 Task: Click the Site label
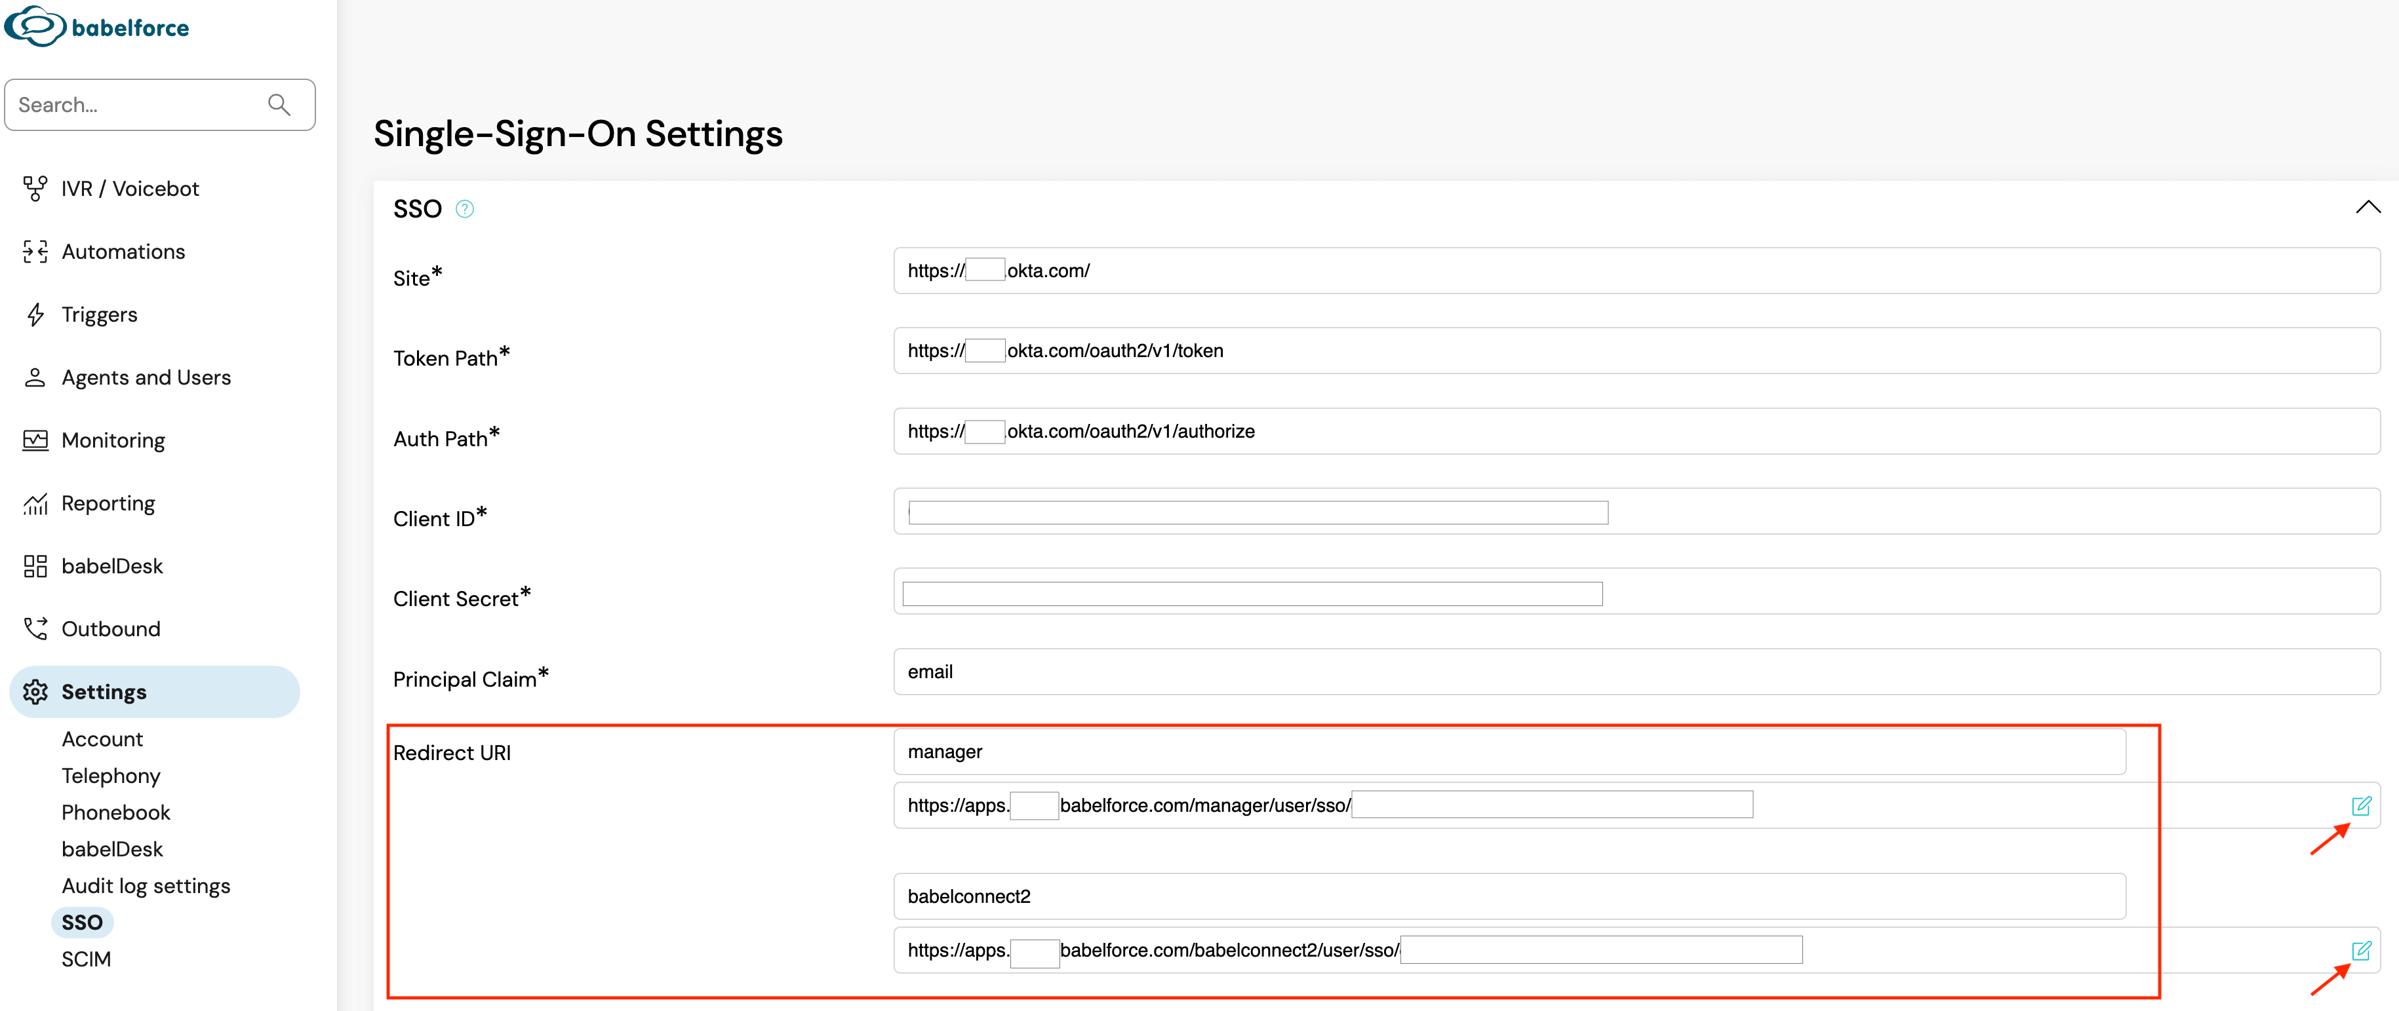point(417,277)
